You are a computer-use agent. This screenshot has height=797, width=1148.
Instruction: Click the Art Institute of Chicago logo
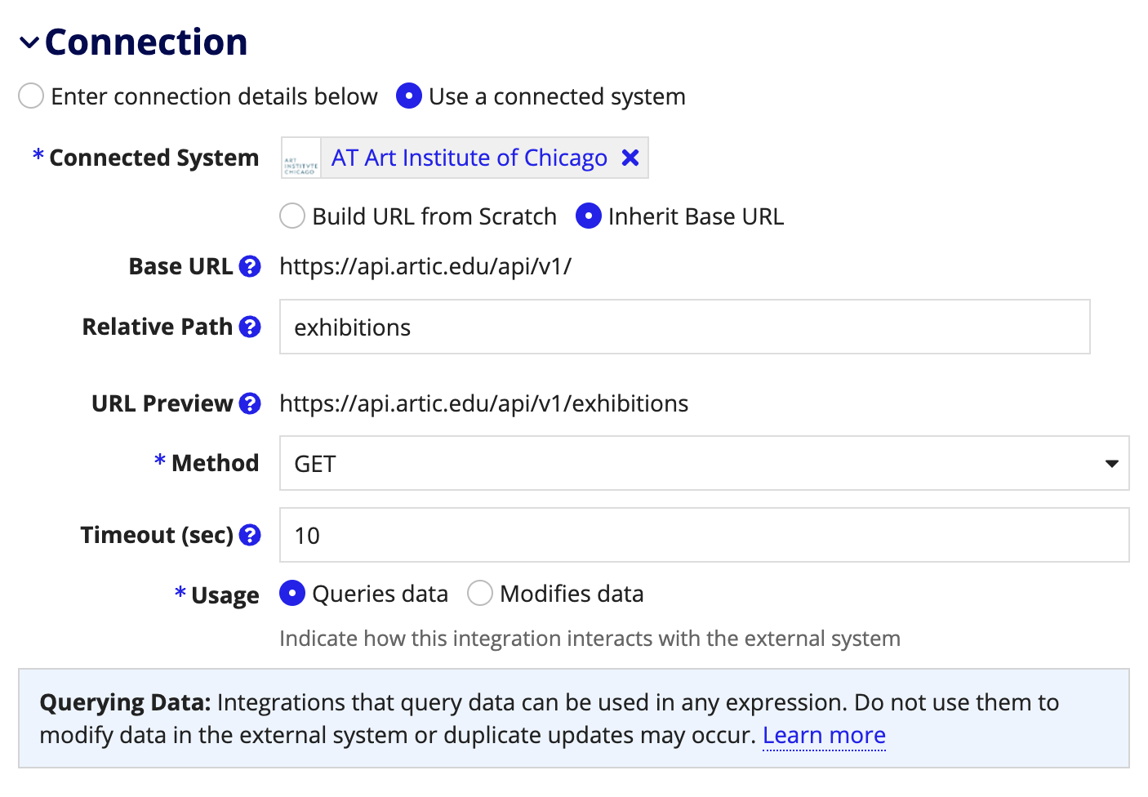[300, 158]
